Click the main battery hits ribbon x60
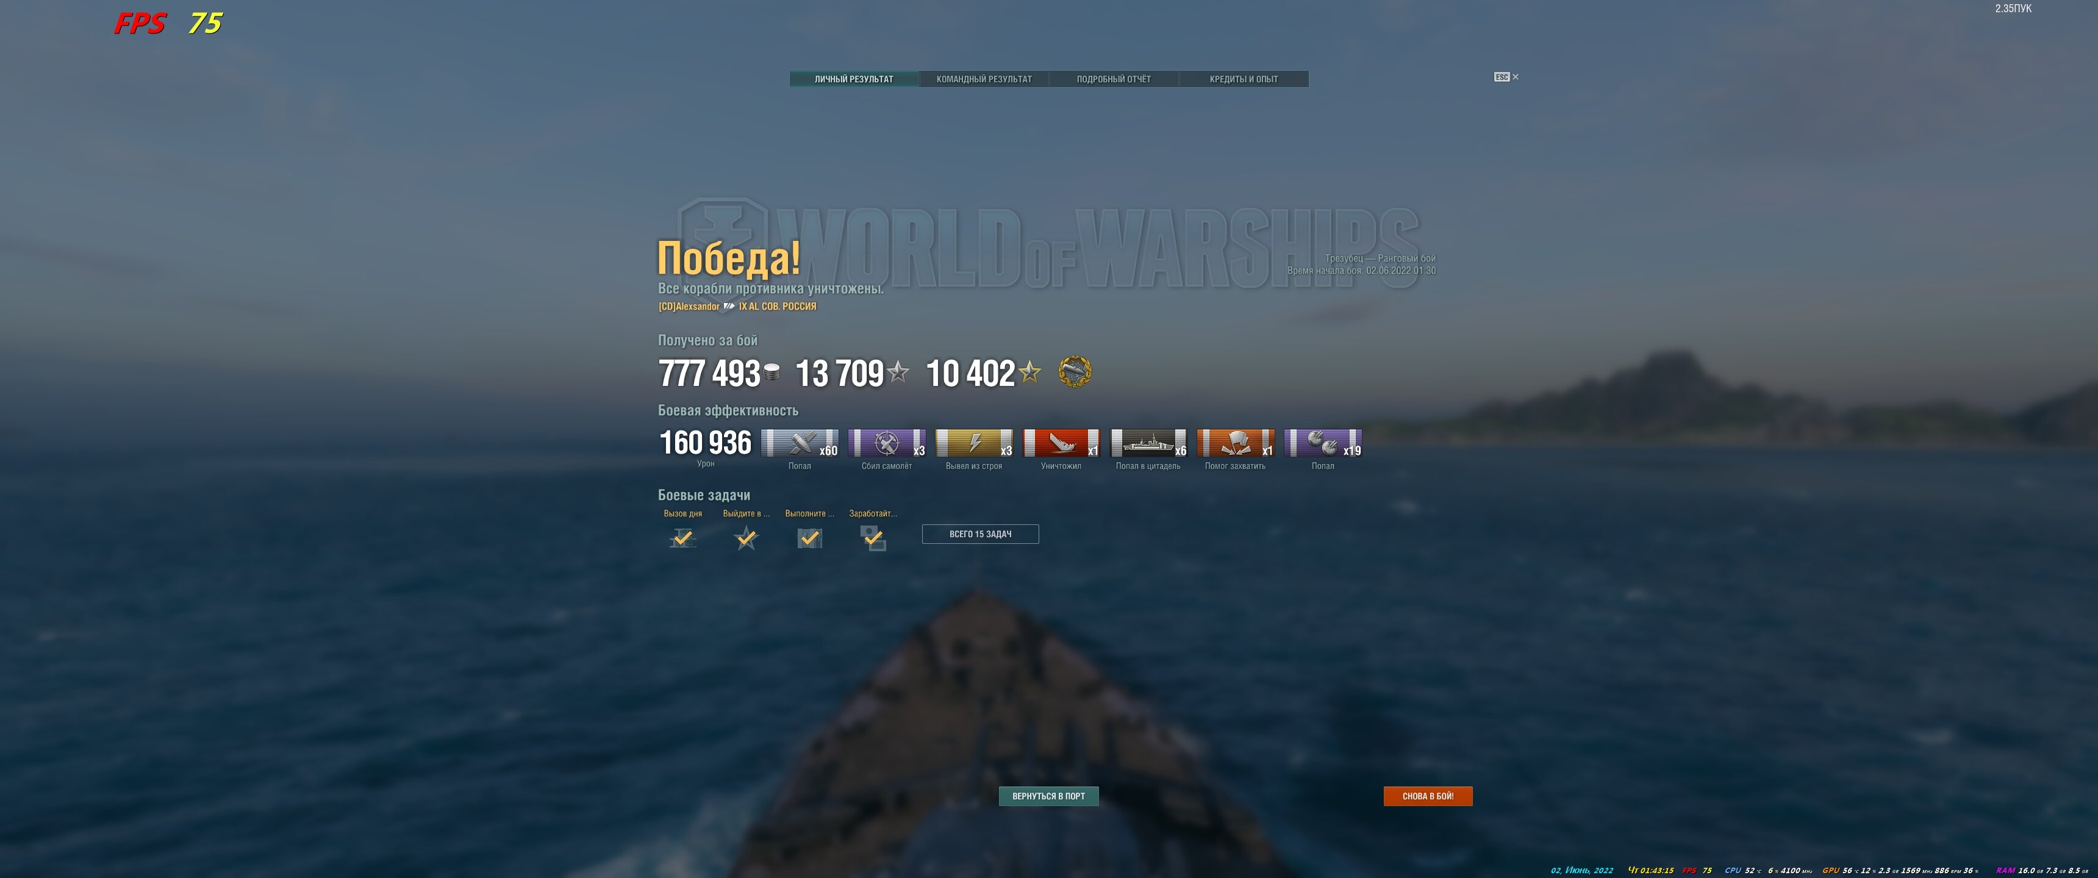The image size is (2098, 878). pos(800,443)
